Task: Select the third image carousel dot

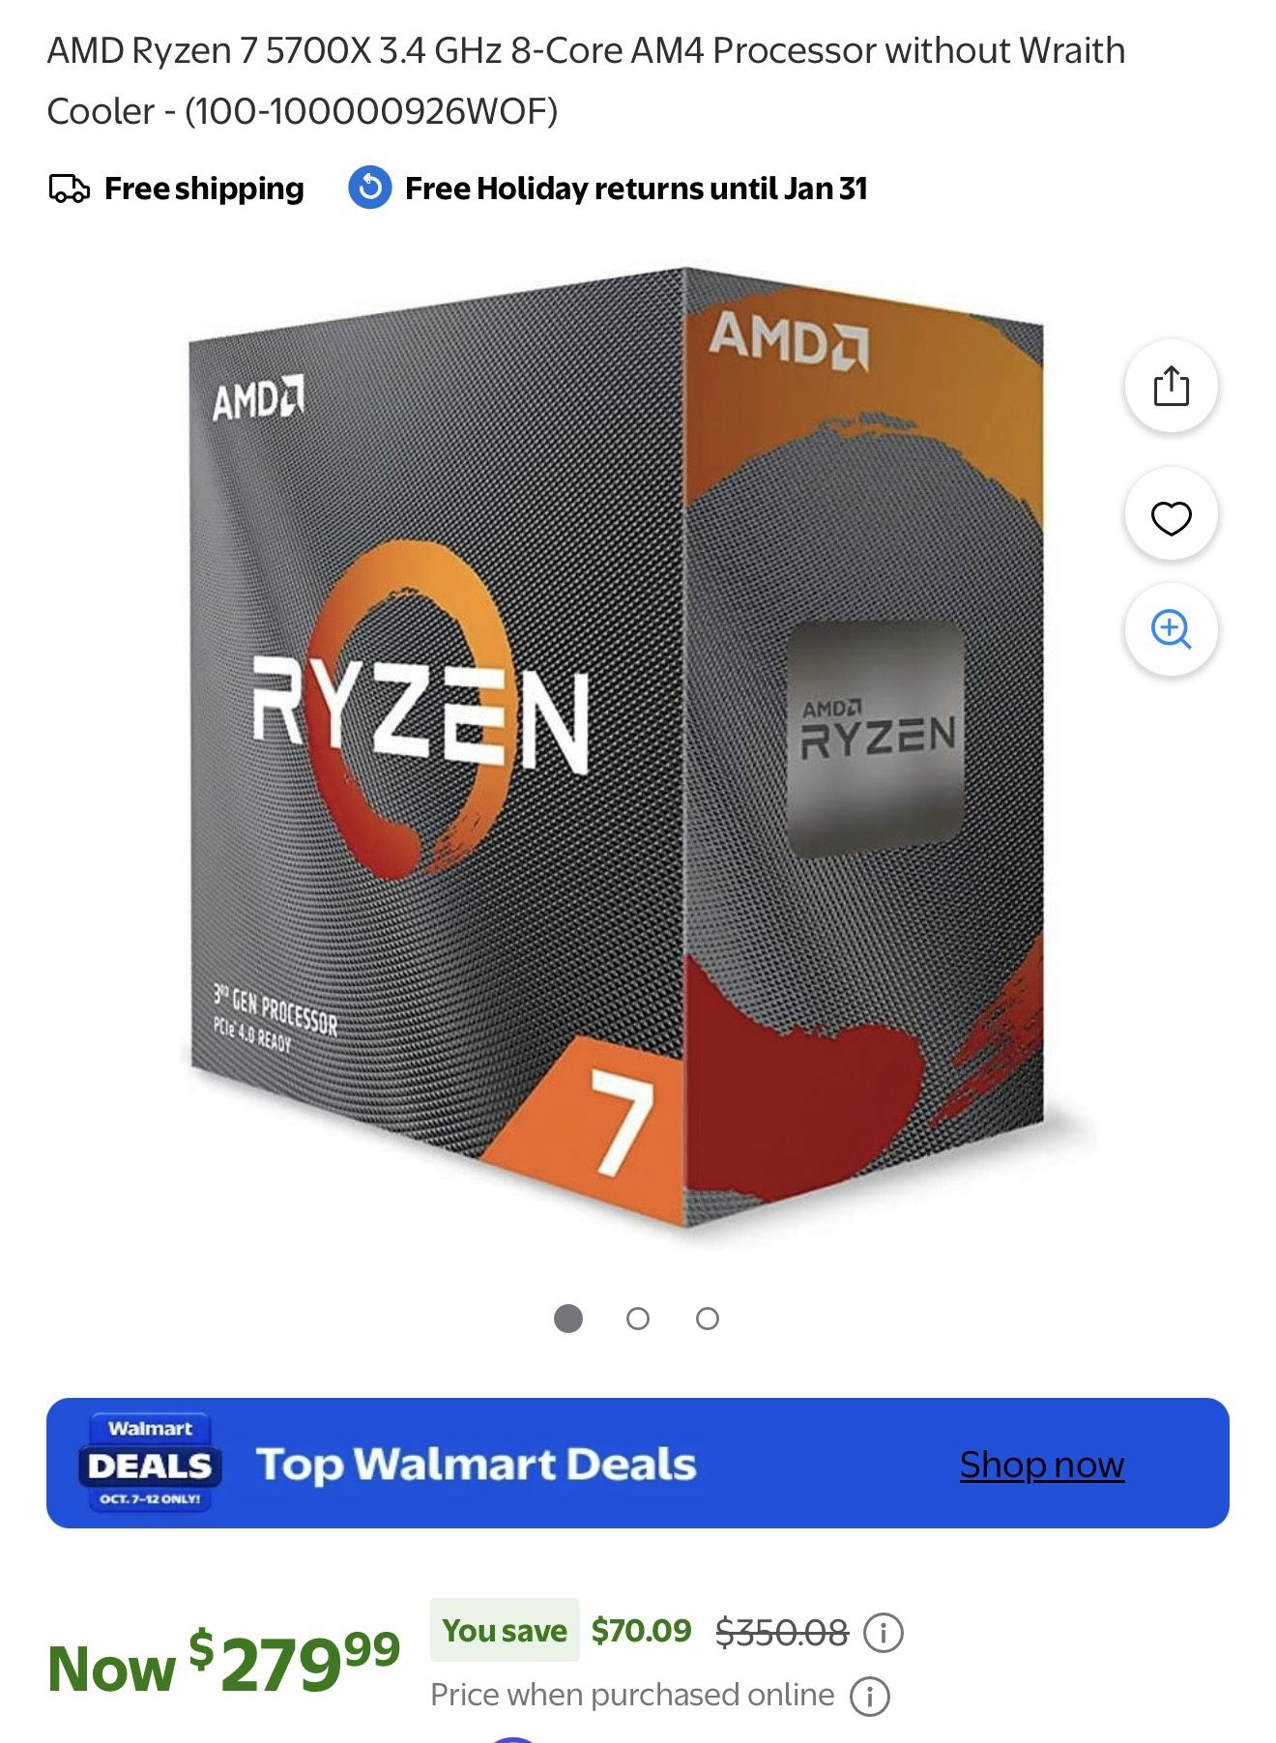Action: click(708, 1319)
